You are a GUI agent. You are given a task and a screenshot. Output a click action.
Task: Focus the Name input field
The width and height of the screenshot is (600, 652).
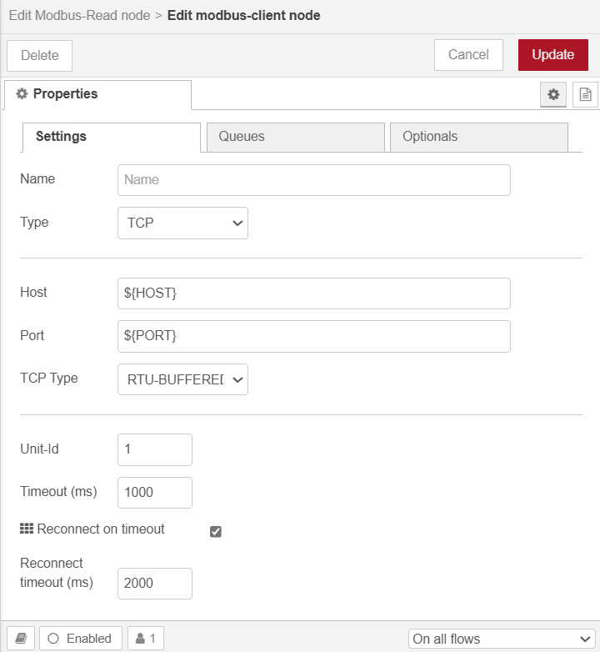pyautogui.click(x=313, y=180)
